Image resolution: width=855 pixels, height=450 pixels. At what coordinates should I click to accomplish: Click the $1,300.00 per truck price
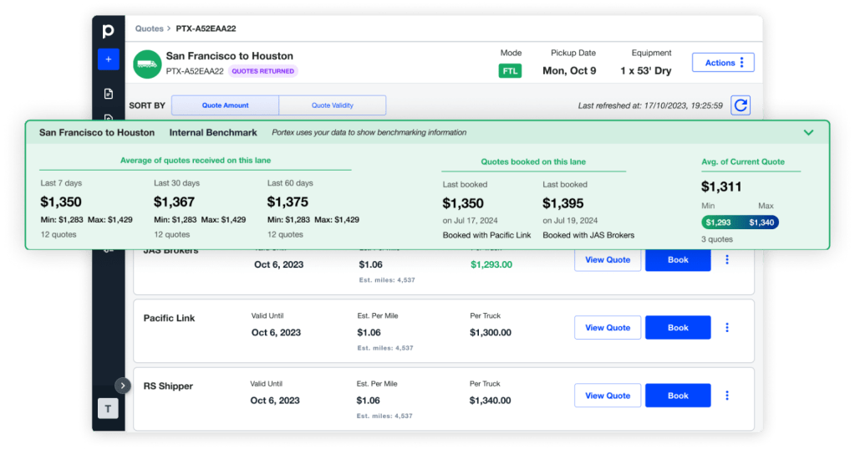click(491, 333)
